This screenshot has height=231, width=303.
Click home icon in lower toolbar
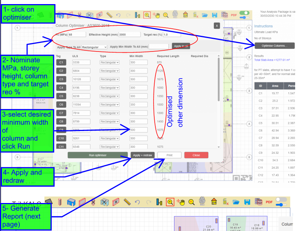pos(214,202)
